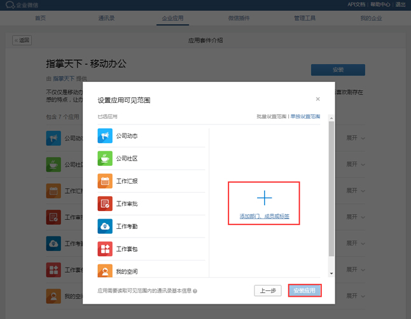Click the help question mark icon in dialog footer

pyautogui.click(x=195, y=291)
